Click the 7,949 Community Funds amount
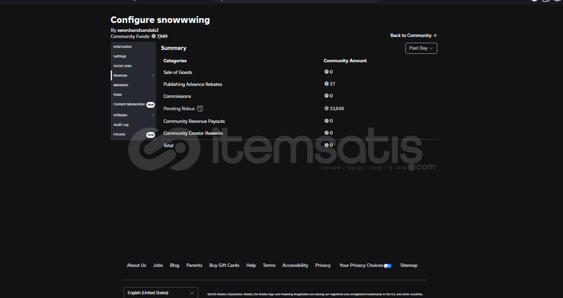Screen dimensions: 563x298 [162, 36]
